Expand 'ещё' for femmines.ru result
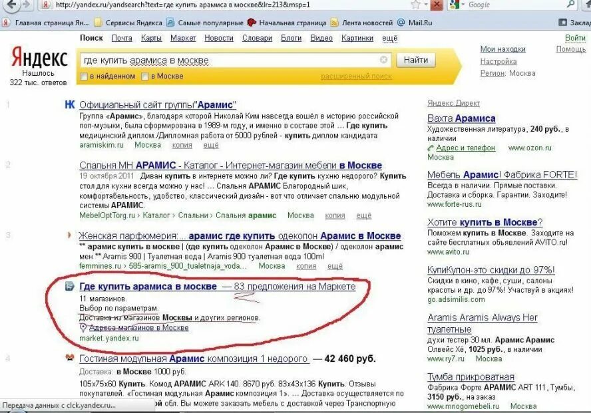This screenshot has width=591, height=413. [x=335, y=266]
